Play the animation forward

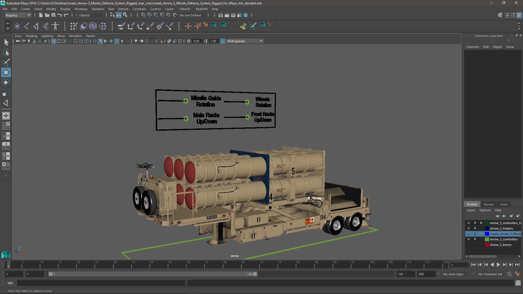click(x=498, y=265)
